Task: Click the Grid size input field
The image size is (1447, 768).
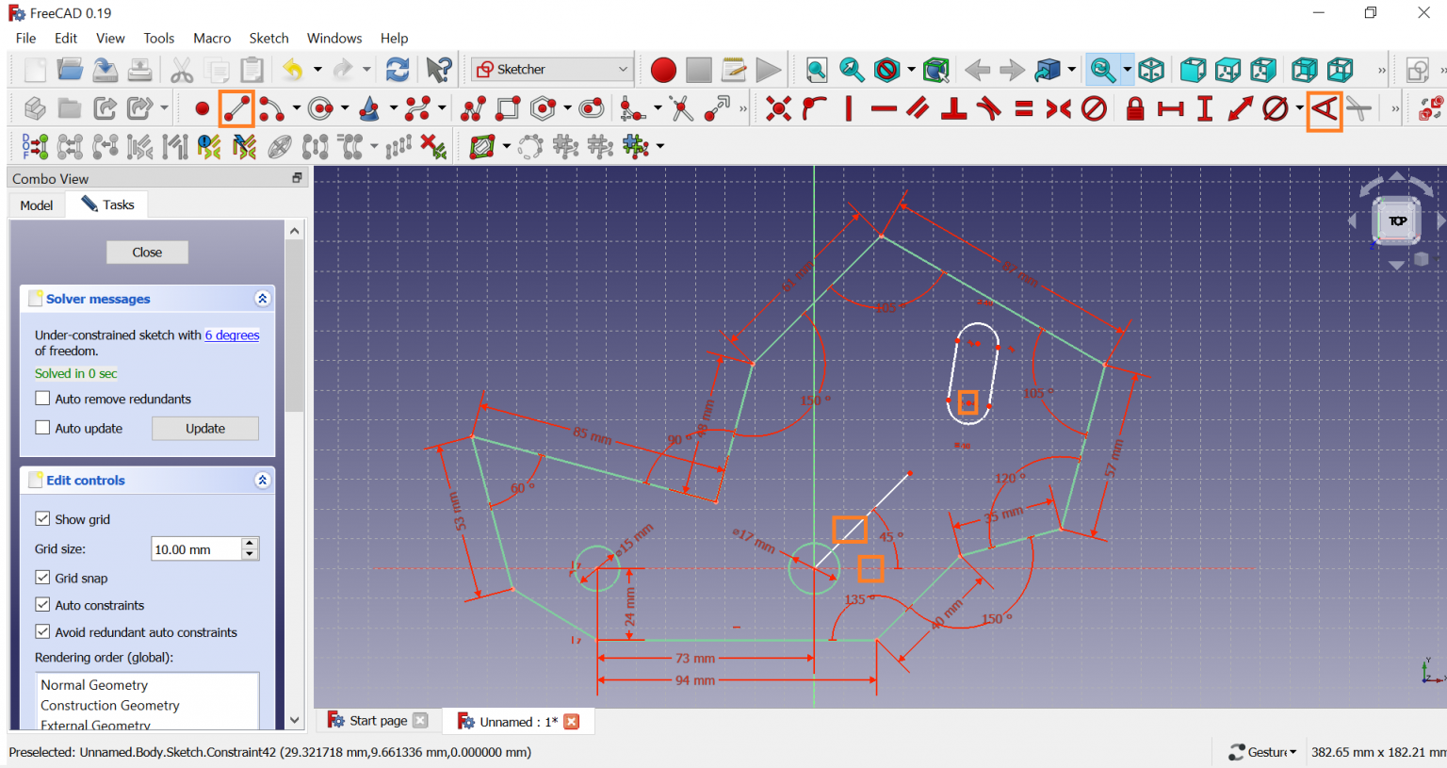Action: click(196, 549)
